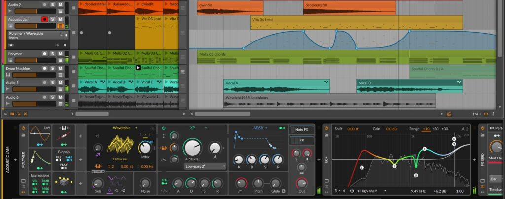
Task: Disarm recording on the Acoustic Jam track
Action: coord(45,19)
